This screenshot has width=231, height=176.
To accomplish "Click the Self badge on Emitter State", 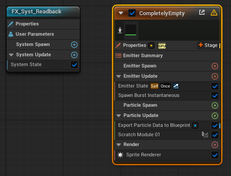I will (x=154, y=86).
